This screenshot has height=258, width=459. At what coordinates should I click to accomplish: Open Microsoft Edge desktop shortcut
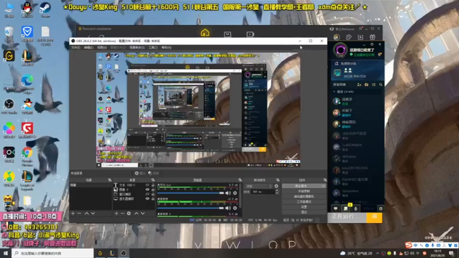pos(27,84)
